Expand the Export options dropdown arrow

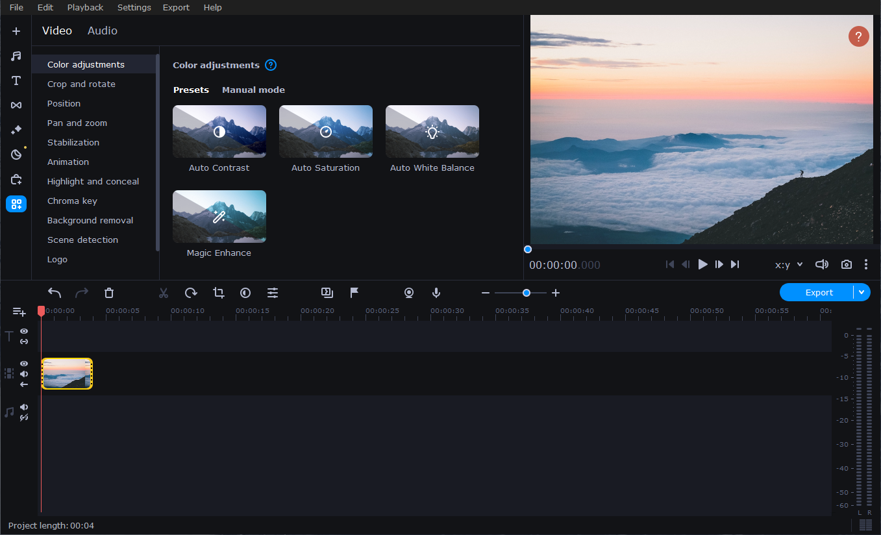click(x=862, y=292)
